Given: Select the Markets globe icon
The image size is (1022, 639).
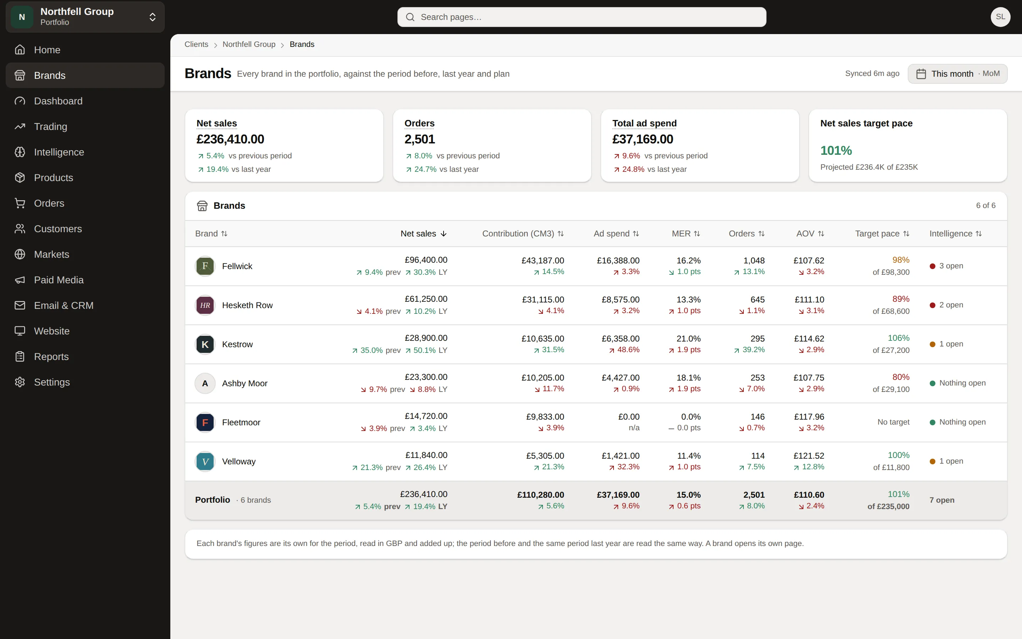Looking at the screenshot, I should point(20,255).
